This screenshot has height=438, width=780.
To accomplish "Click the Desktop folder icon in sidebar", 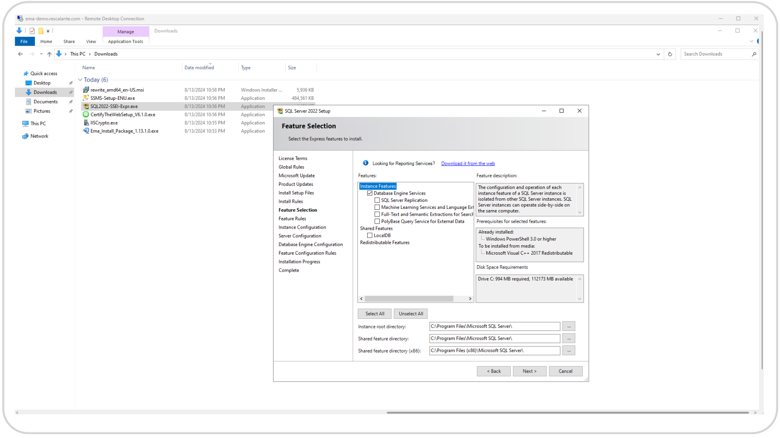I will click(28, 83).
